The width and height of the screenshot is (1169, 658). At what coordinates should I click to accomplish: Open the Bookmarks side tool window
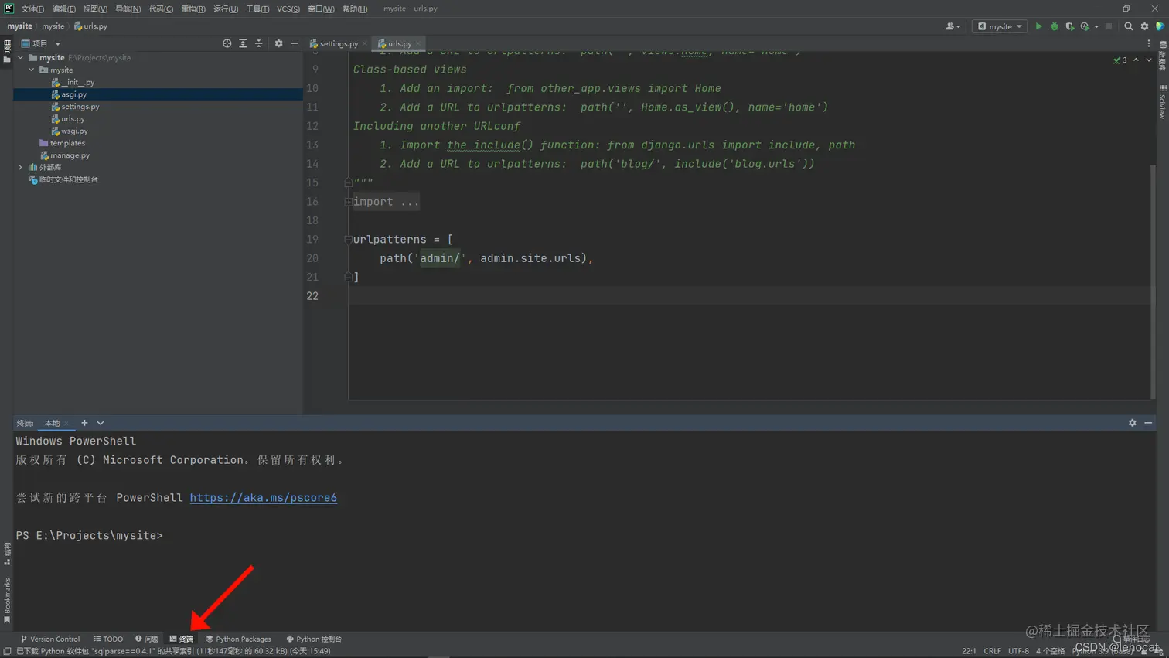[7, 601]
